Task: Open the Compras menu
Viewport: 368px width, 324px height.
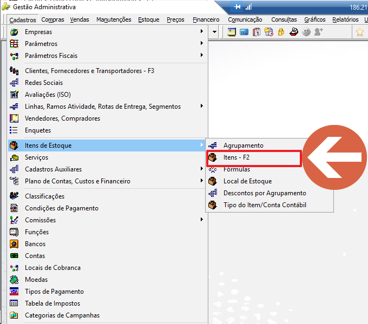Action: tap(52, 19)
